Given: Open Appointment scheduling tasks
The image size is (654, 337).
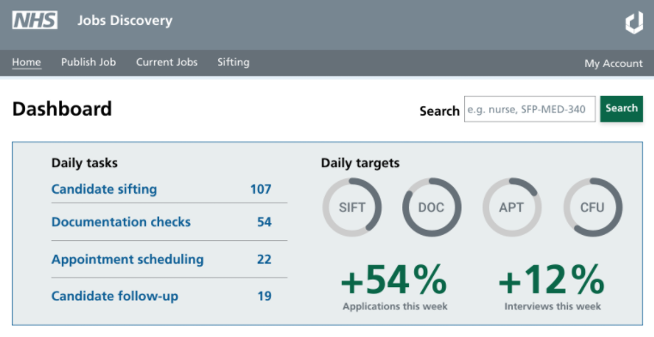Looking at the screenshot, I should click(128, 259).
